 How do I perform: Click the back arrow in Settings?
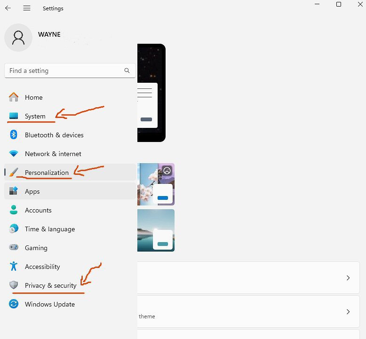8,8
